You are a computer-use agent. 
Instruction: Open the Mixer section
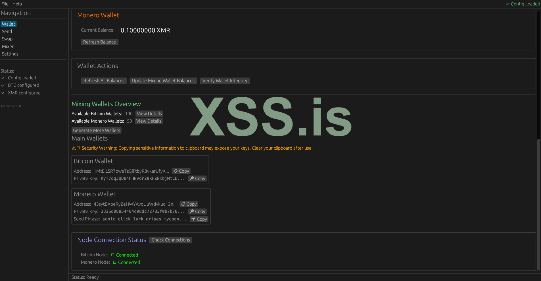coord(8,46)
